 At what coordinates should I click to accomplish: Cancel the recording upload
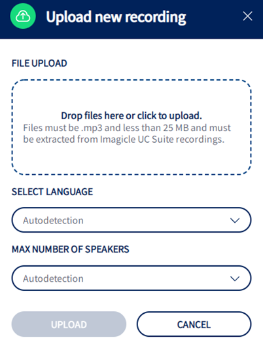click(194, 324)
